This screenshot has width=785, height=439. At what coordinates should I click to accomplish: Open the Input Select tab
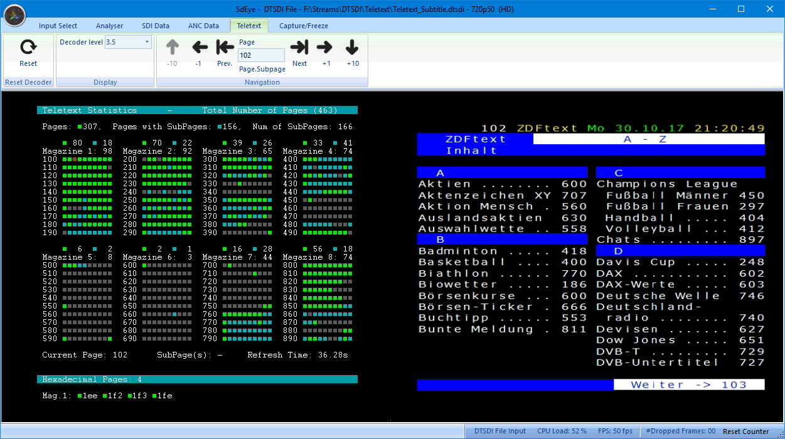point(58,26)
